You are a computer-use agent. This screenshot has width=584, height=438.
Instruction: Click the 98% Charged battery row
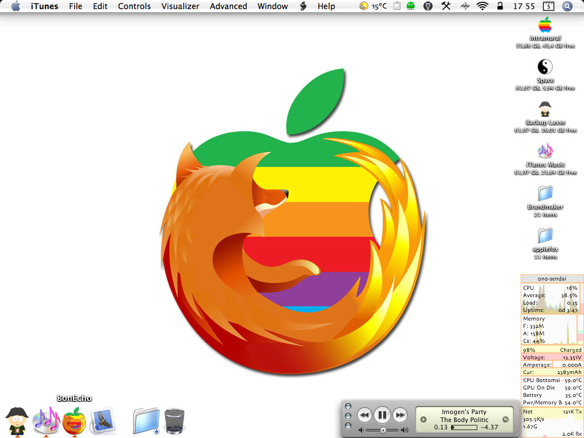pos(552,350)
